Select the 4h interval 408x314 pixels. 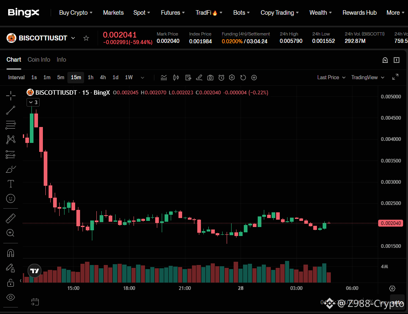tap(103, 77)
